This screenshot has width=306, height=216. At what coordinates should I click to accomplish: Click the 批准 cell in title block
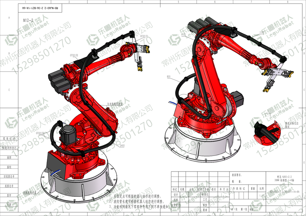[205, 210]
